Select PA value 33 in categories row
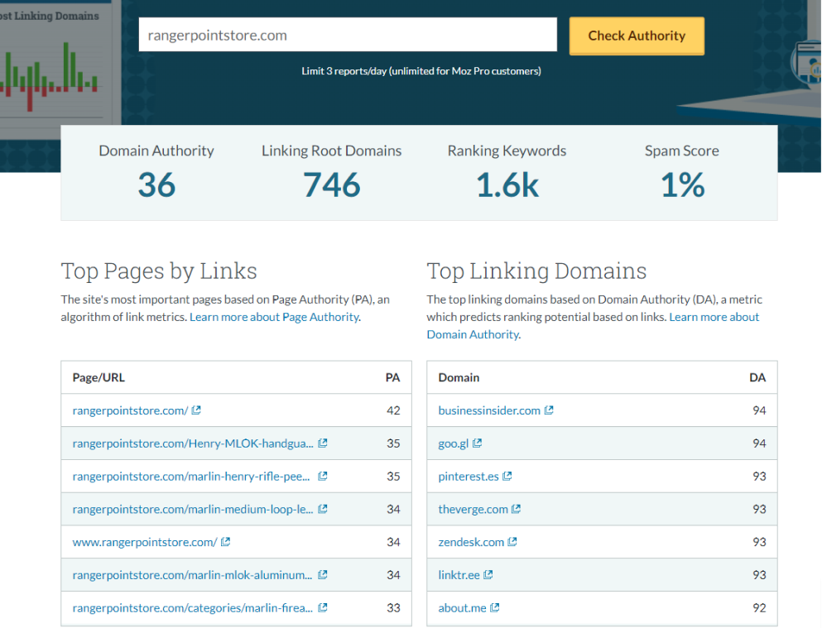This screenshot has width=822, height=628. coord(393,607)
